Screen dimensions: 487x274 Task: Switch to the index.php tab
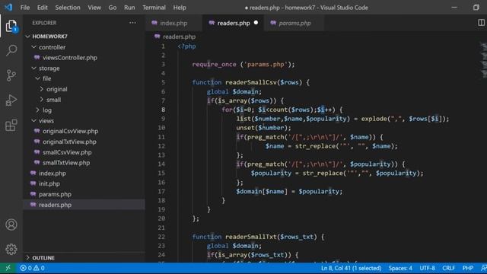[x=173, y=23]
